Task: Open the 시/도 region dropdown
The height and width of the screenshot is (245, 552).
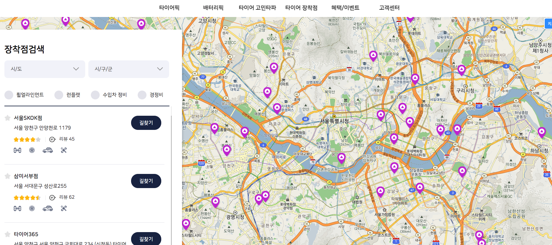Action: point(45,69)
